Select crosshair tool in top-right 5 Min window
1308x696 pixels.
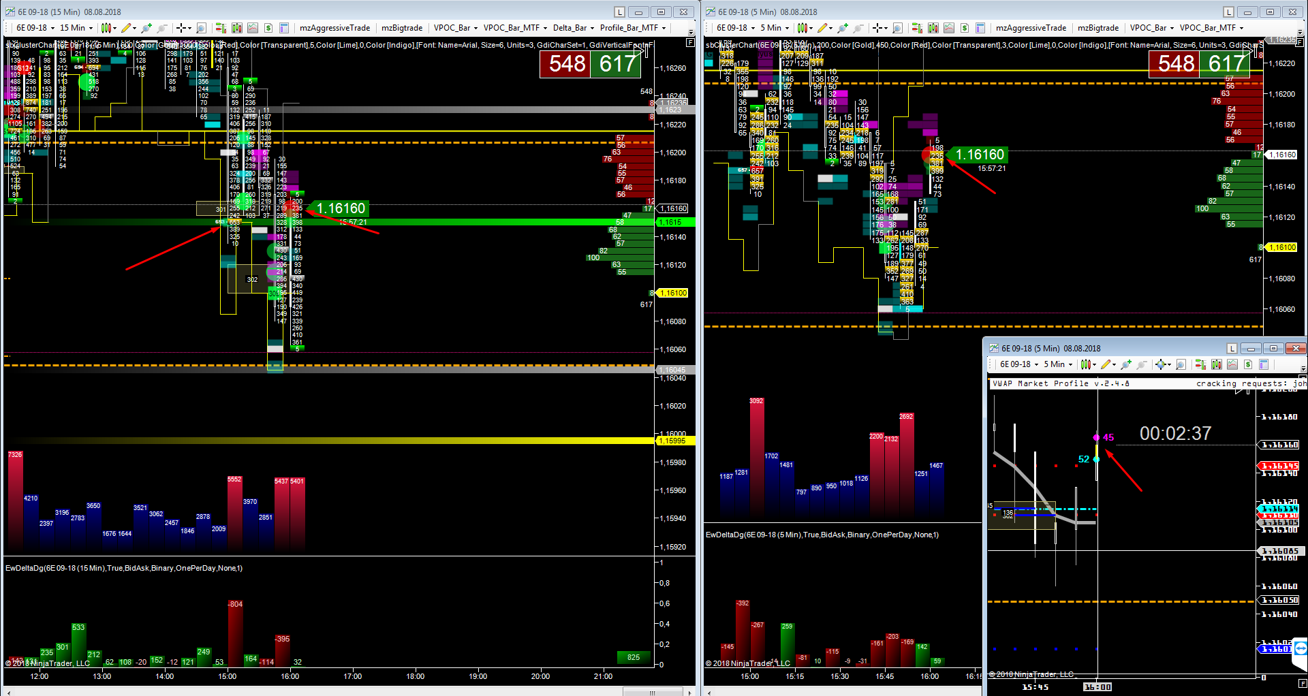pos(879,28)
